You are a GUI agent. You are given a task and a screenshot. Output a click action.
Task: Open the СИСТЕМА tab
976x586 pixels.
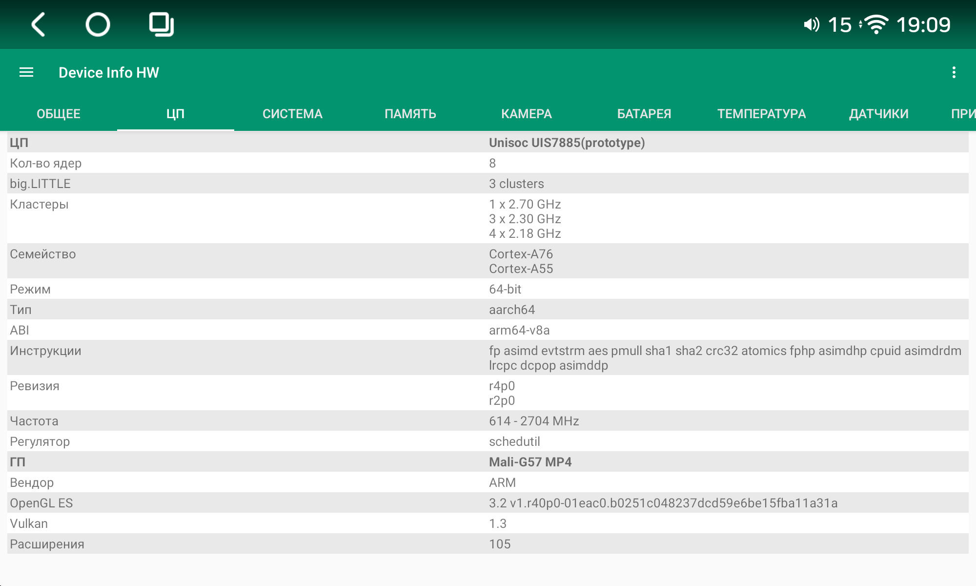point(293,114)
